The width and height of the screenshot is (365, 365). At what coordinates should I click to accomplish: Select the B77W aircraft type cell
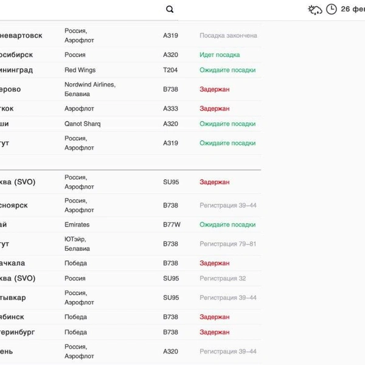pos(172,224)
